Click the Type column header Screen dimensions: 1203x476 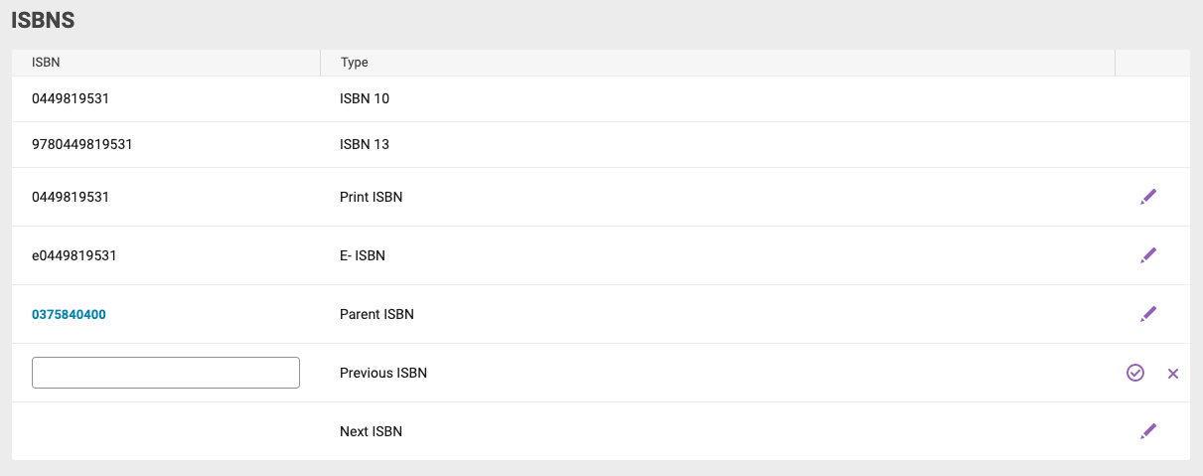pyautogui.click(x=355, y=62)
